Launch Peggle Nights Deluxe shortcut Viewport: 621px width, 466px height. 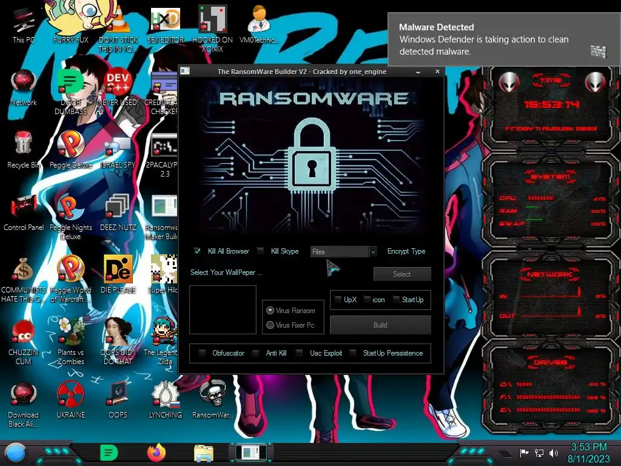click(x=70, y=217)
